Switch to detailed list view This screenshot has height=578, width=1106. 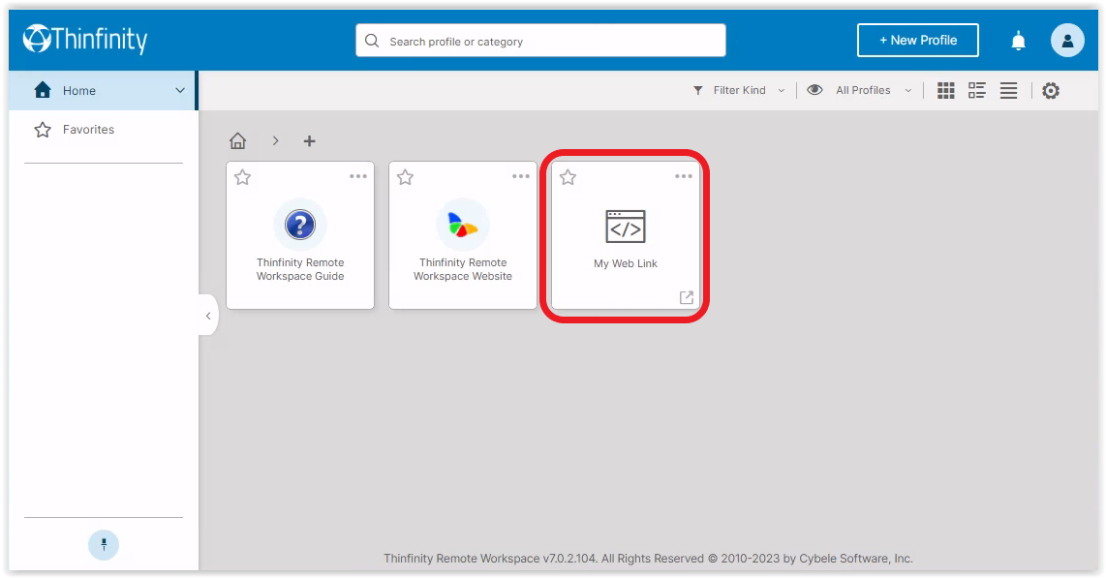click(x=977, y=90)
